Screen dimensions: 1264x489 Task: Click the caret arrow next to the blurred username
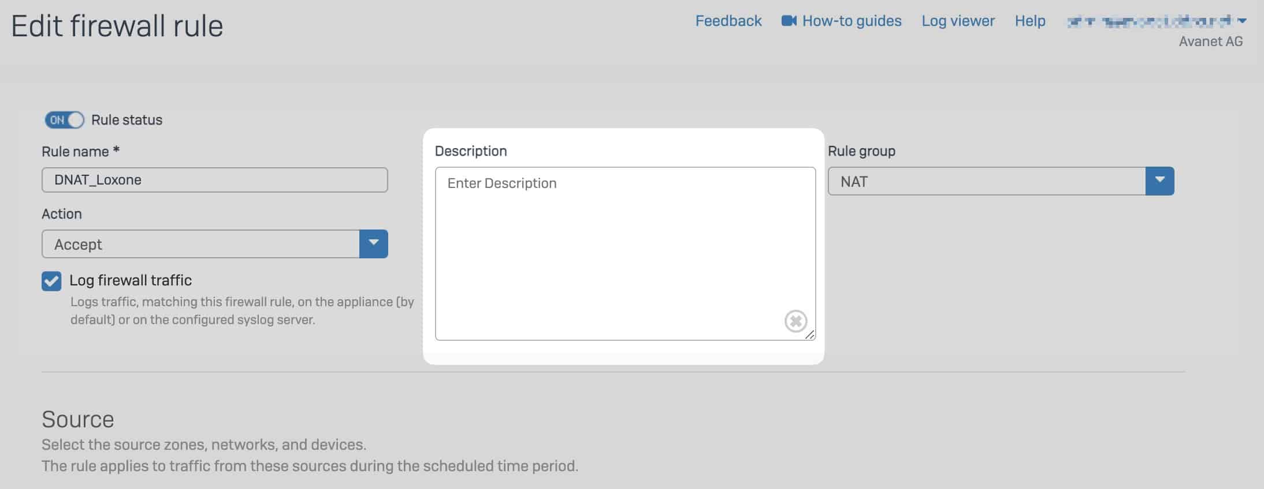(1243, 21)
